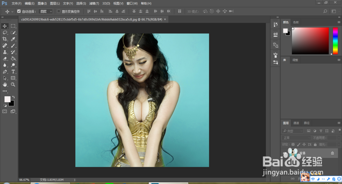Toggle the lock all padlock button
Image resolution: width=342 pixels, height=184 pixels.
click(315, 144)
